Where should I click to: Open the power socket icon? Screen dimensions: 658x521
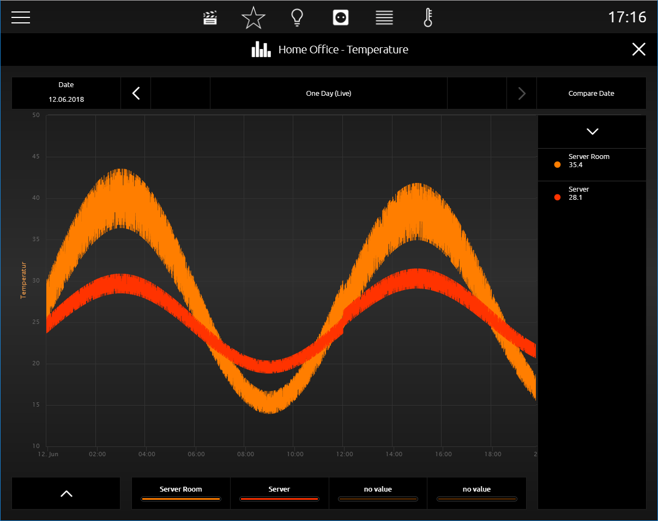pos(341,18)
